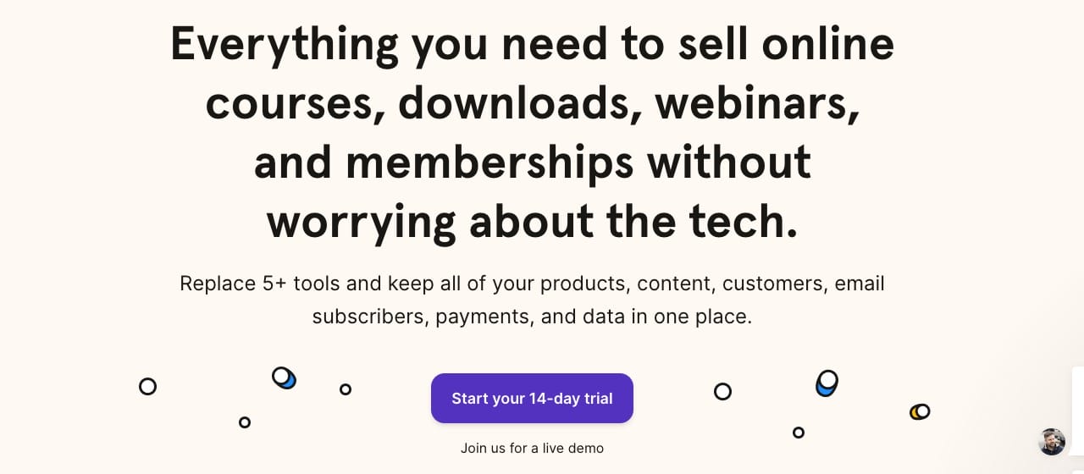1084x474 pixels.
Task: Click the word "customers" in the subheading
Action: coord(774,284)
